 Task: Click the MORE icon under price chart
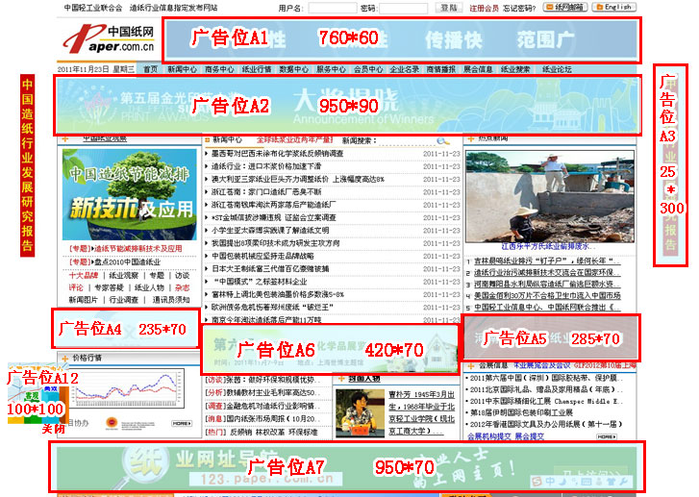pyautogui.click(x=180, y=423)
